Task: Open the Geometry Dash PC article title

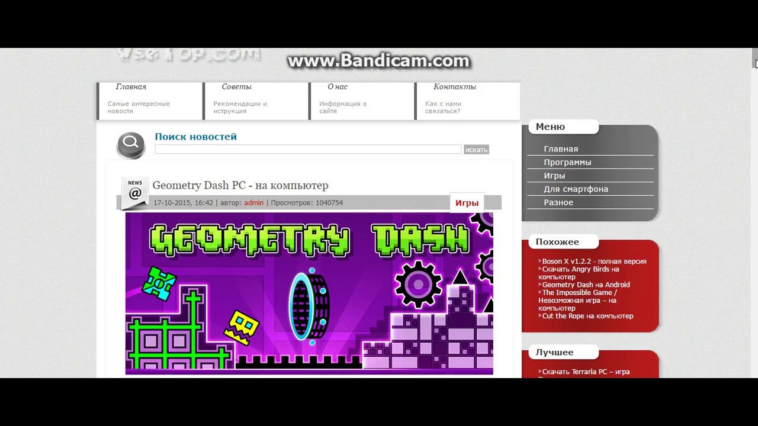Action: [x=240, y=185]
